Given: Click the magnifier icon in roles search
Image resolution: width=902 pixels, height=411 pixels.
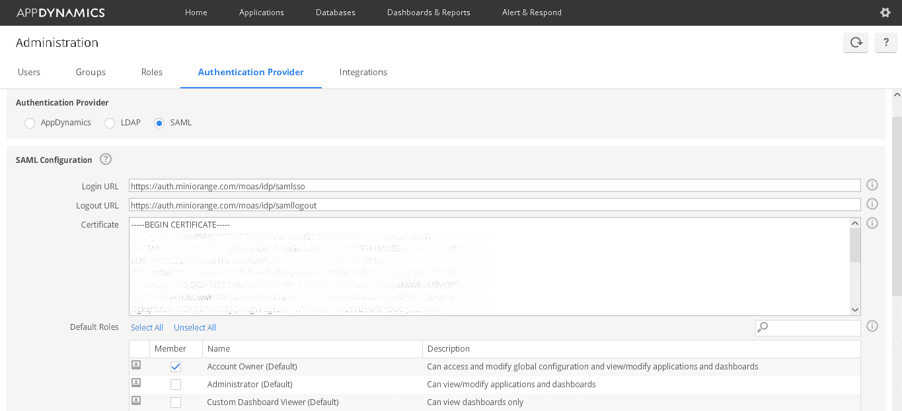Looking at the screenshot, I should tap(763, 327).
